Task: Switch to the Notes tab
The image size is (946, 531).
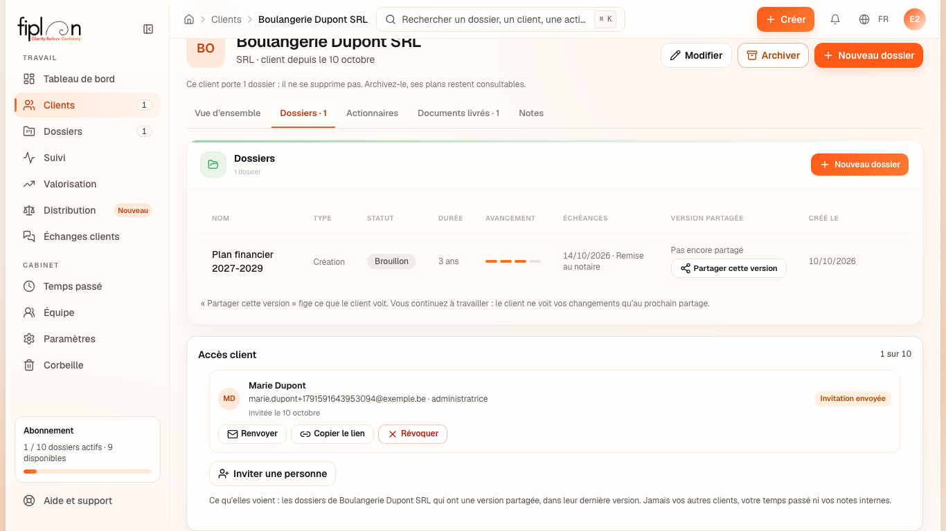Action: click(531, 113)
